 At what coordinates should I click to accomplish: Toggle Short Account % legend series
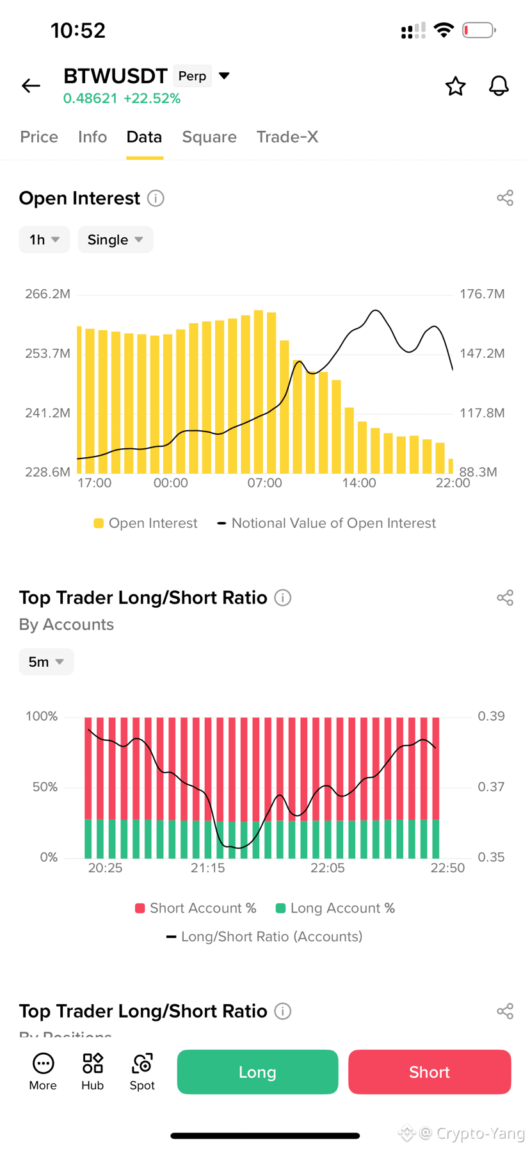pyautogui.click(x=195, y=908)
